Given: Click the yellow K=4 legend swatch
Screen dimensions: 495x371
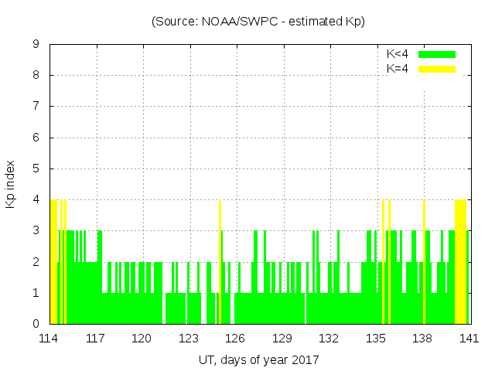Looking at the screenshot, I should pos(436,69).
